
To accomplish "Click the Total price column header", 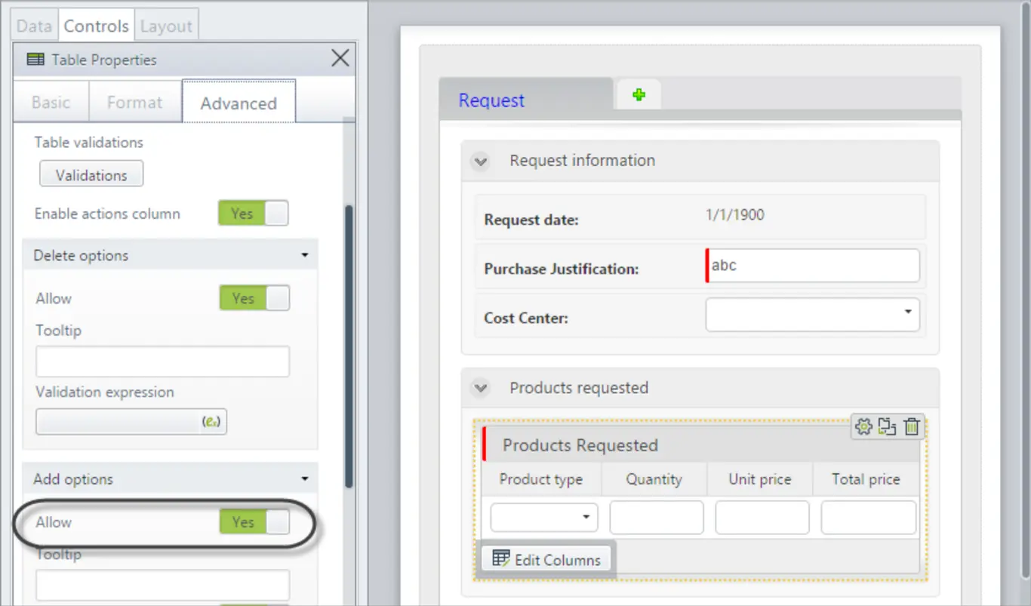I will click(x=866, y=479).
